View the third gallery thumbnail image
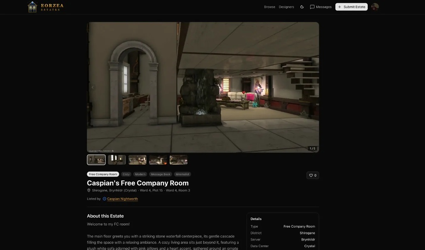Viewport: 425px width, 250px height. [x=137, y=160]
